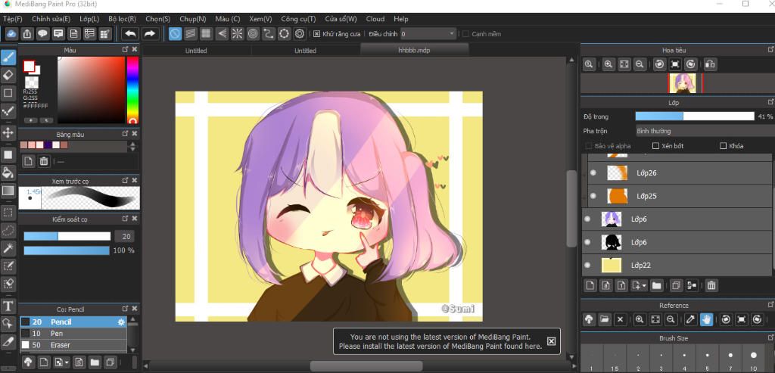Close the Màu color panel

pyautogui.click(x=135, y=50)
